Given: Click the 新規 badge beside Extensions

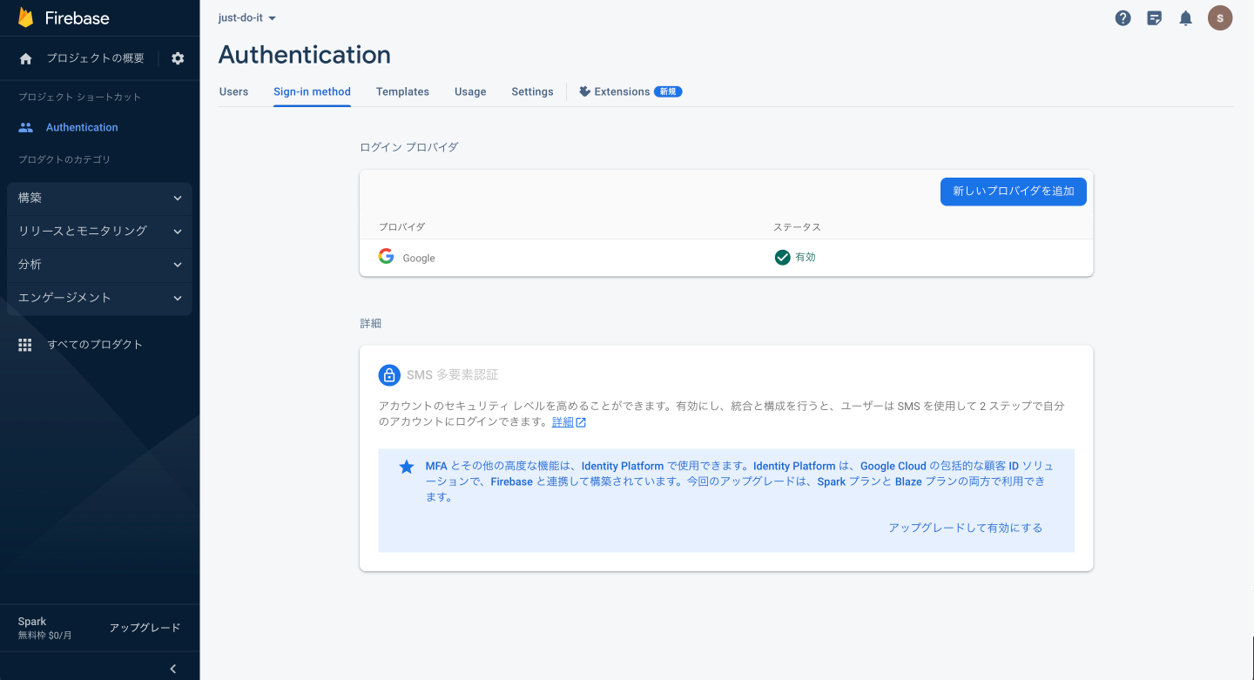Looking at the screenshot, I should (x=668, y=91).
